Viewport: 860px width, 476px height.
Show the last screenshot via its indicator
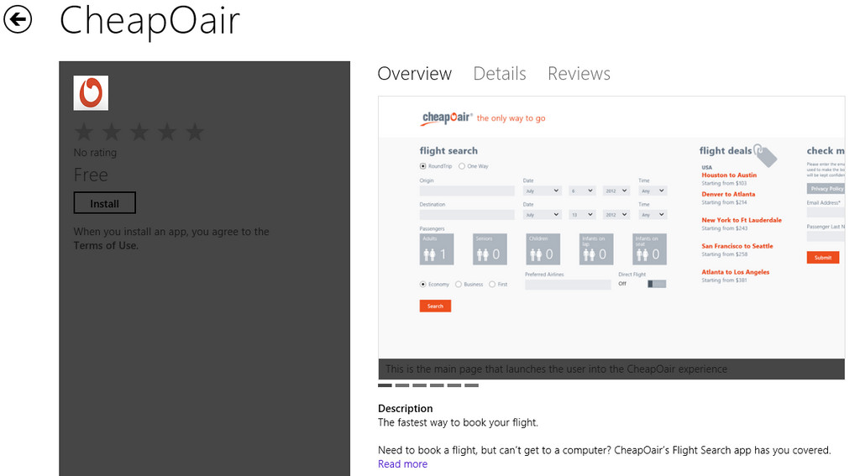471,385
